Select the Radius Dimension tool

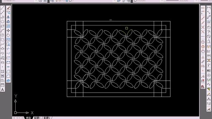point(209,27)
